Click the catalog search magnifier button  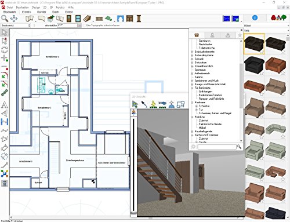pyautogui.click(x=239, y=147)
